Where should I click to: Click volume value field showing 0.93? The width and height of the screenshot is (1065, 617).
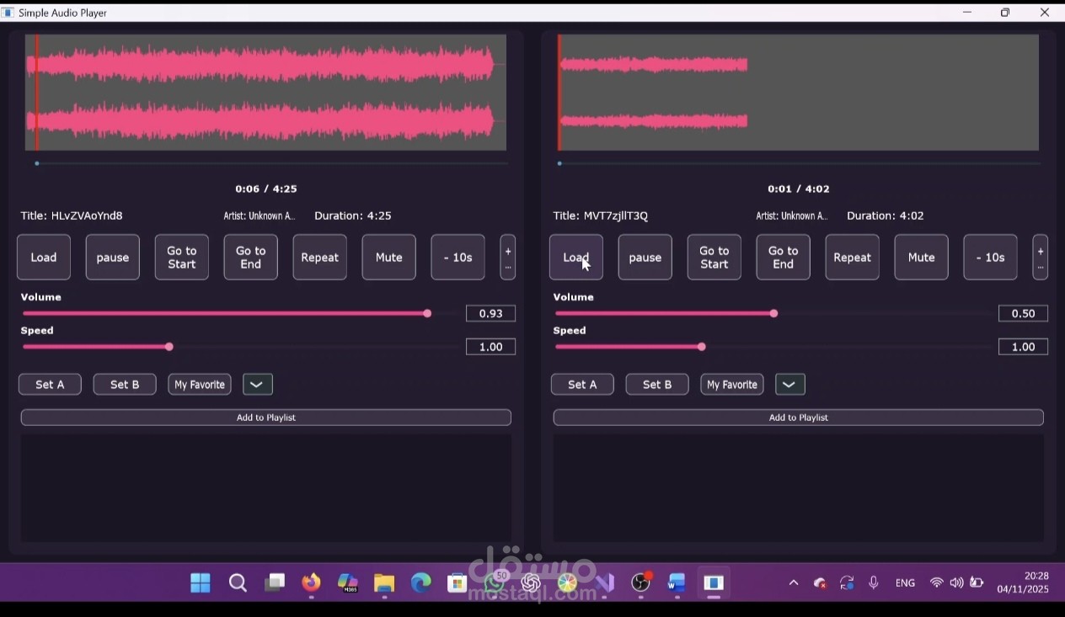pos(490,313)
